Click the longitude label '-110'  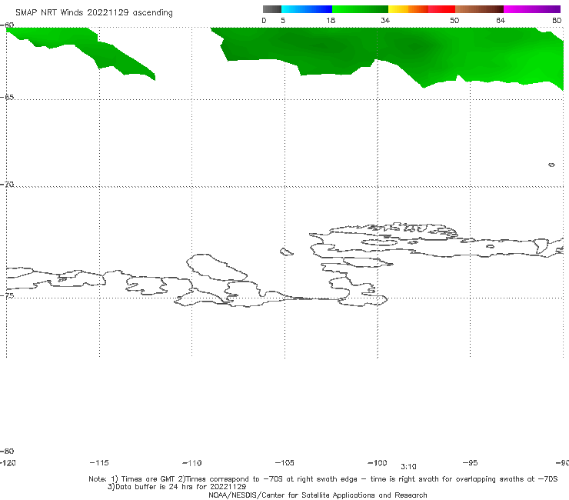point(192,463)
